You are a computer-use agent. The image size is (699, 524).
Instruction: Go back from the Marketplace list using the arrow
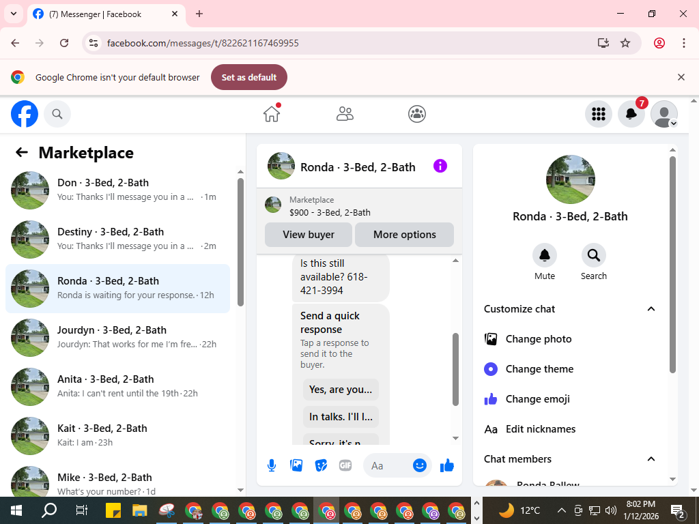click(x=21, y=152)
